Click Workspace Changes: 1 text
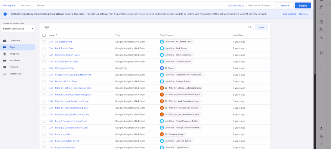 (260, 5)
